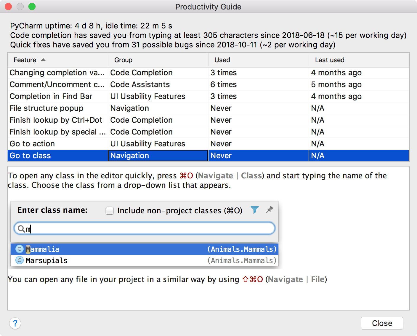Screen dimensions: 417x336
Task: Click the class icon next to Marsupials
Action: pos(20,260)
